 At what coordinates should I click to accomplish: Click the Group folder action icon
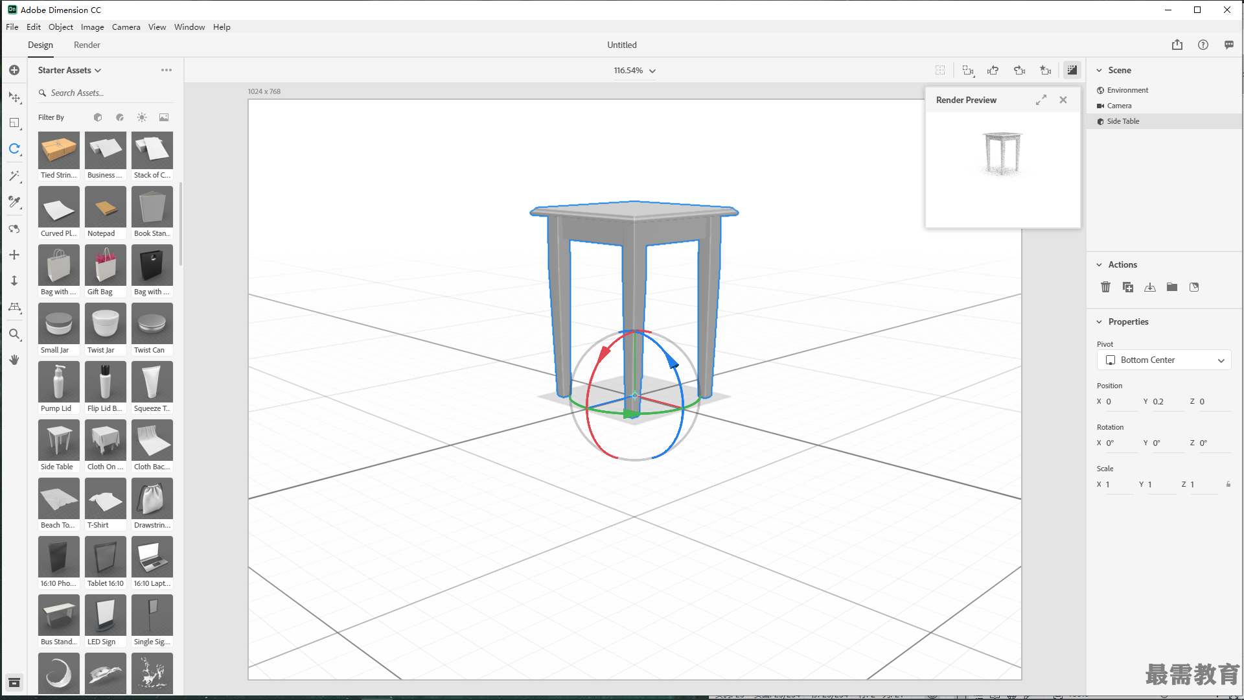tap(1172, 287)
